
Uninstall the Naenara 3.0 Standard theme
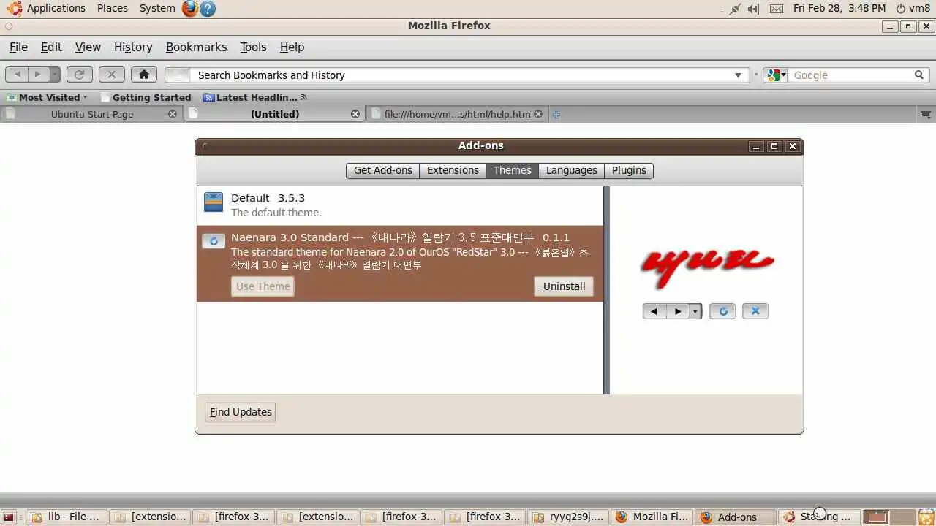pyautogui.click(x=564, y=286)
